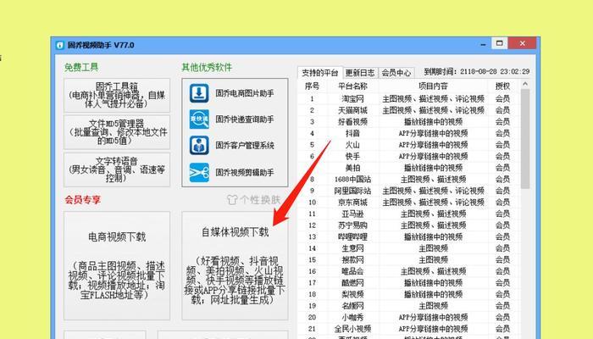Select the 小咖秀 row
The height and width of the screenshot is (339, 593).
[408, 317]
